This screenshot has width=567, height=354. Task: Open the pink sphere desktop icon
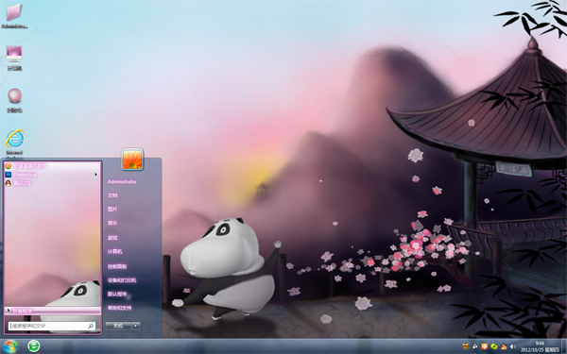[14, 100]
